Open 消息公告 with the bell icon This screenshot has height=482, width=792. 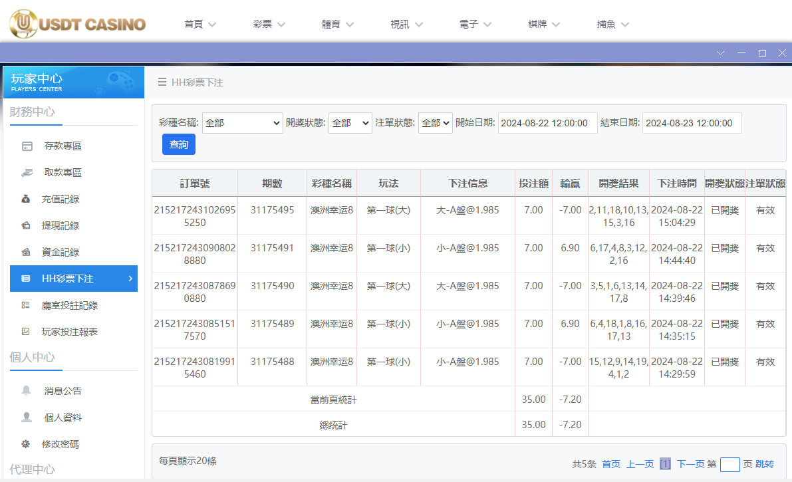point(26,390)
